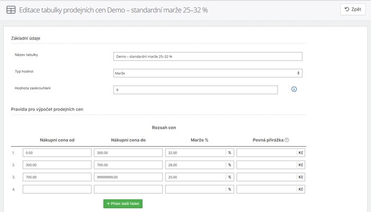
Task: Go back with the Zpět button
Action: click(x=353, y=10)
